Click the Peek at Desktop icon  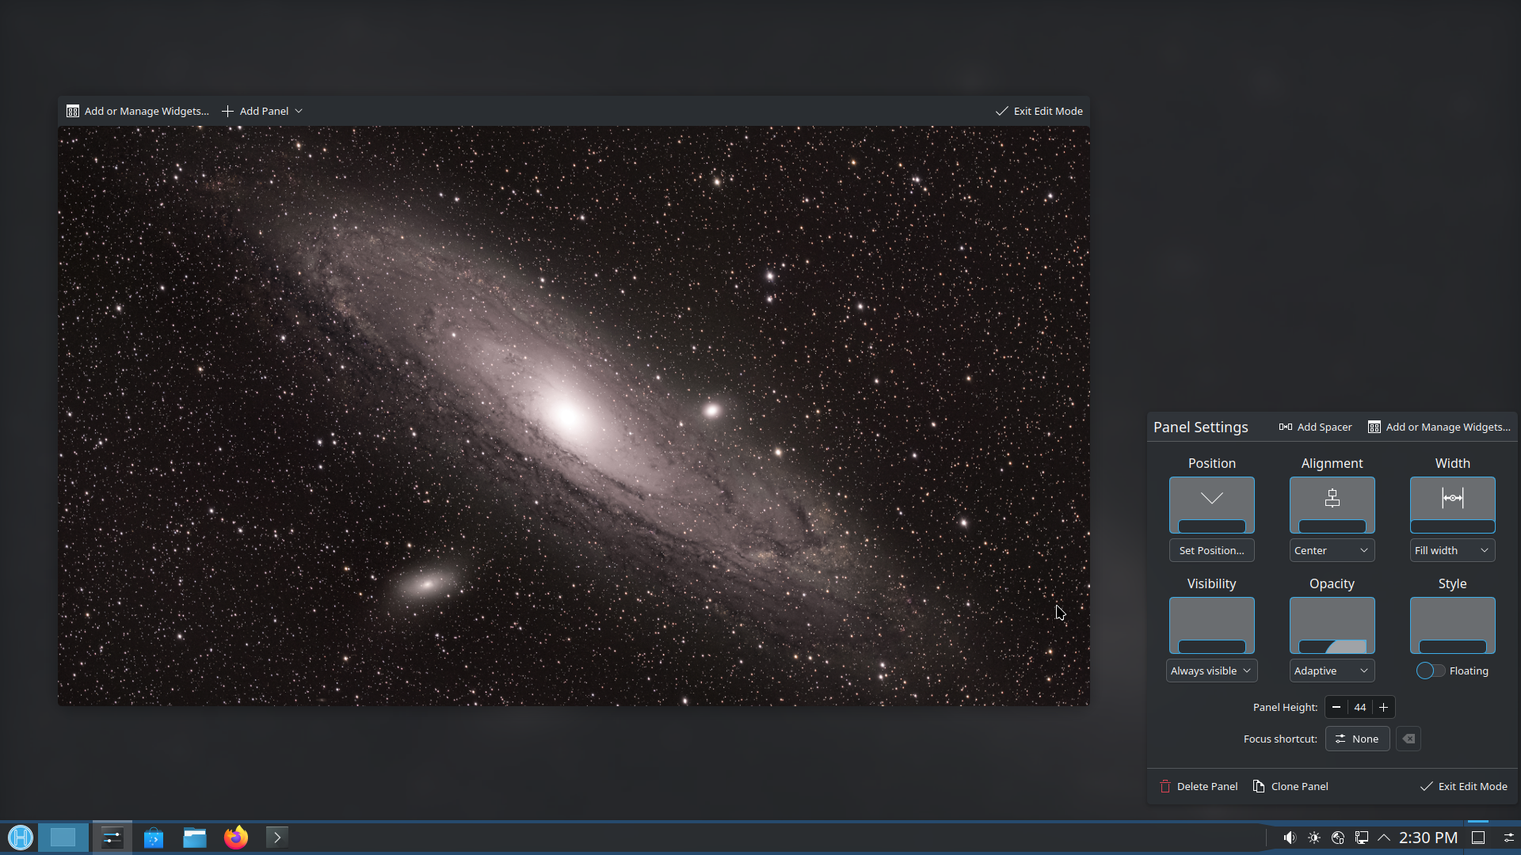pos(1478,838)
